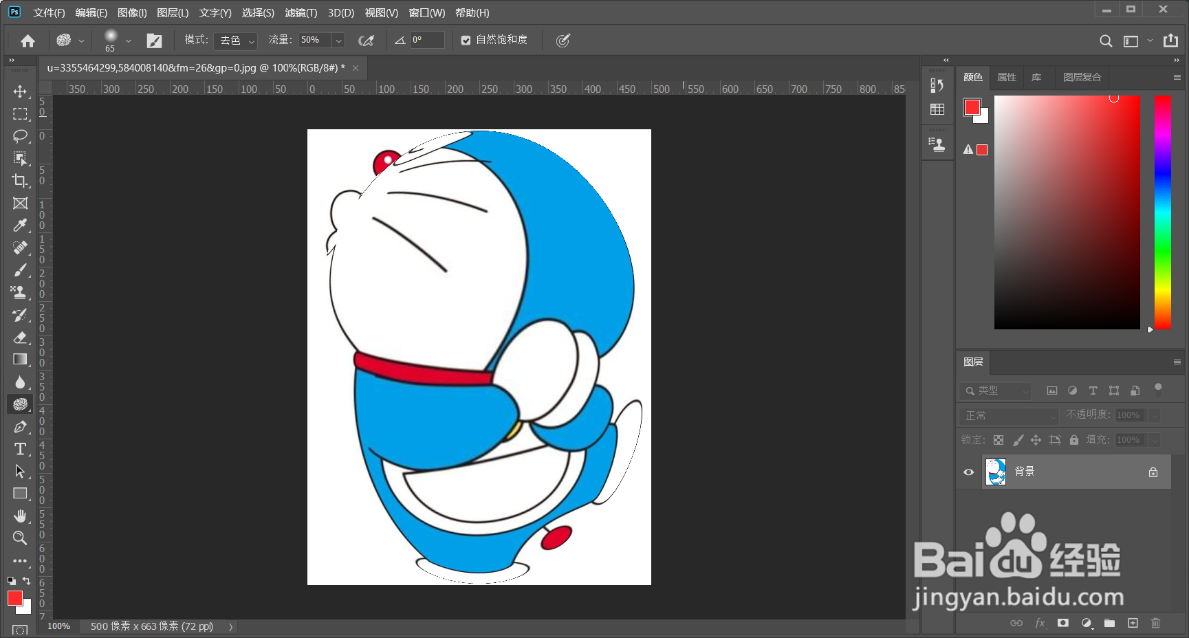Pick a hue on the rainbow slider
Screen dimensions: 1189x638
(1163, 212)
